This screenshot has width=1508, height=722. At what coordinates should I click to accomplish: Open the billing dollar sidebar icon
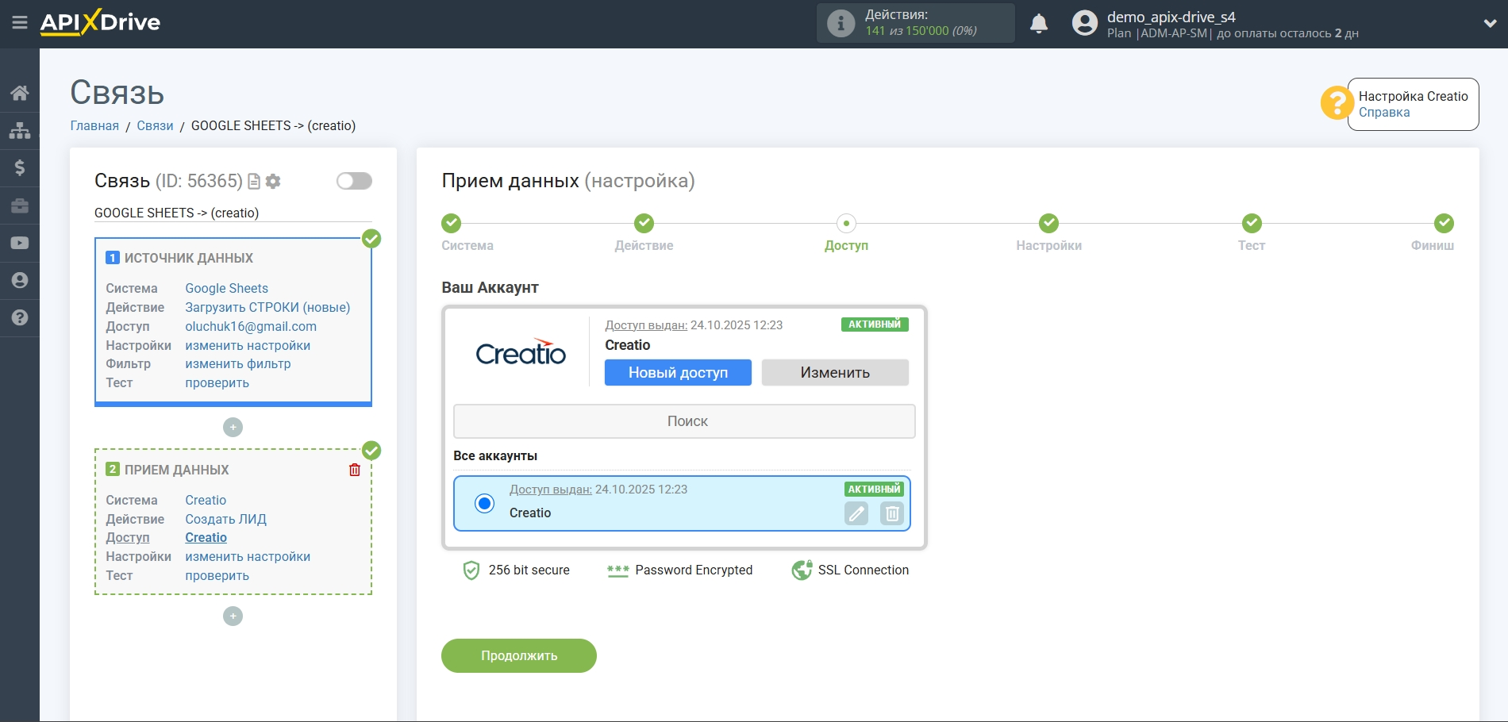point(20,167)
